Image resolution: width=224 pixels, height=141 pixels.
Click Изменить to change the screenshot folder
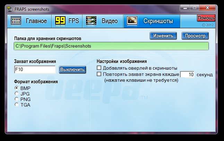click(163, 36)
